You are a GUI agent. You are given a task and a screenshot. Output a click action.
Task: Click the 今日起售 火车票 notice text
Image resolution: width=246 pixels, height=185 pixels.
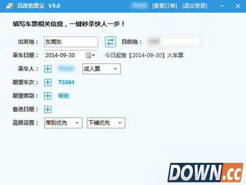(144, 56)
